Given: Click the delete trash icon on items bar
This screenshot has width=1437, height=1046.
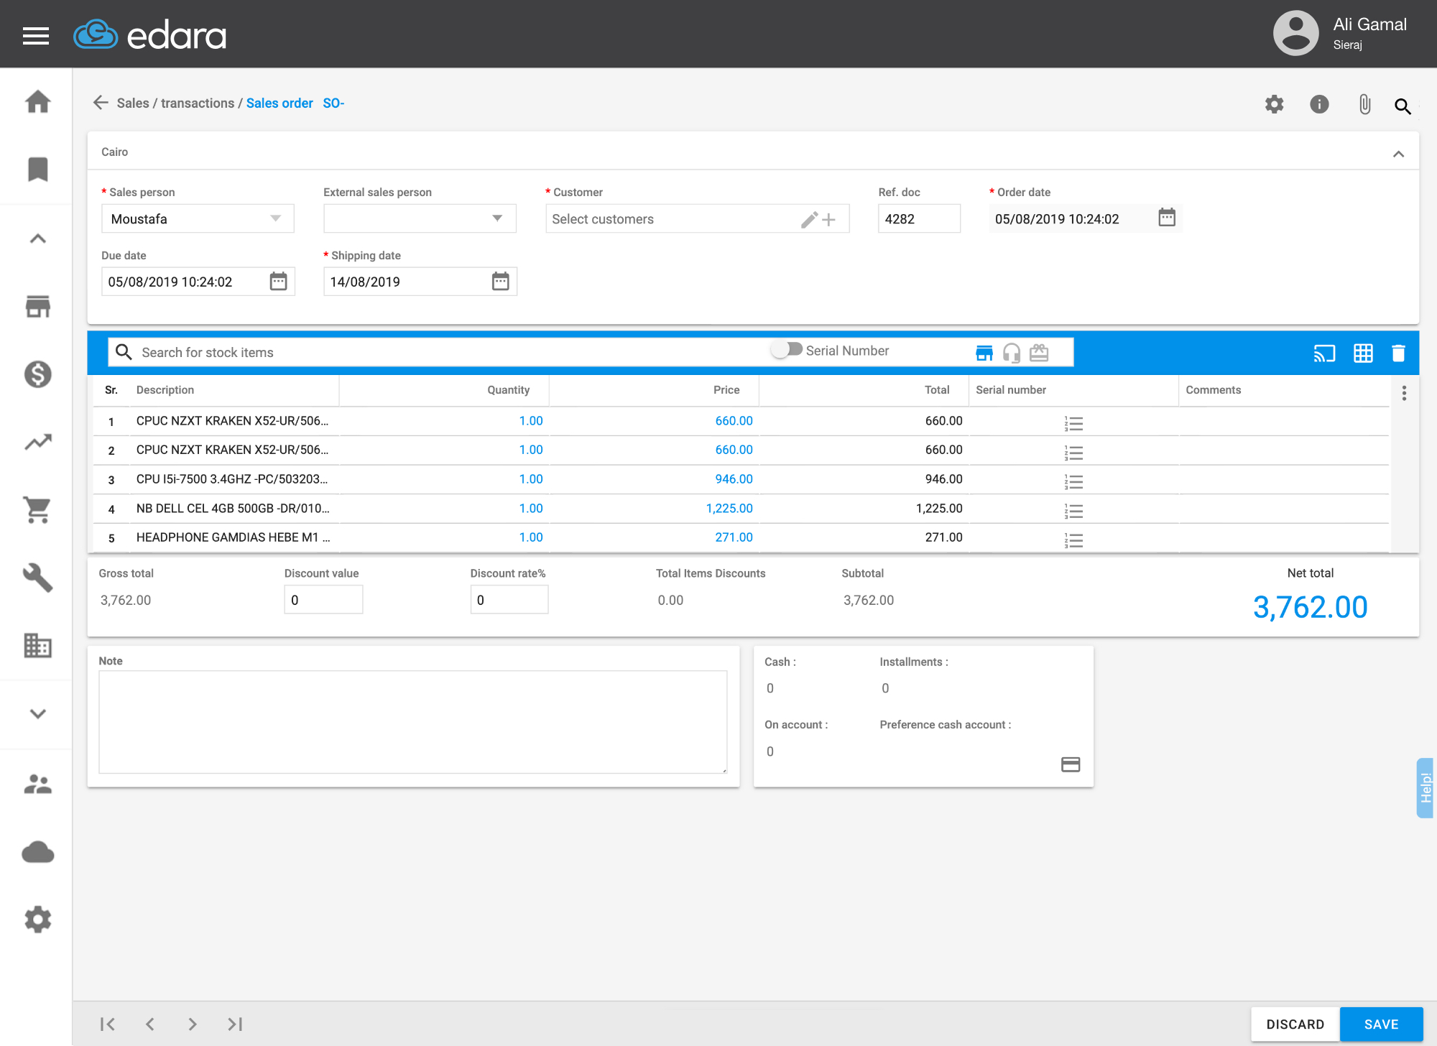Looking at the screenshot, I should click(1399, 353).
